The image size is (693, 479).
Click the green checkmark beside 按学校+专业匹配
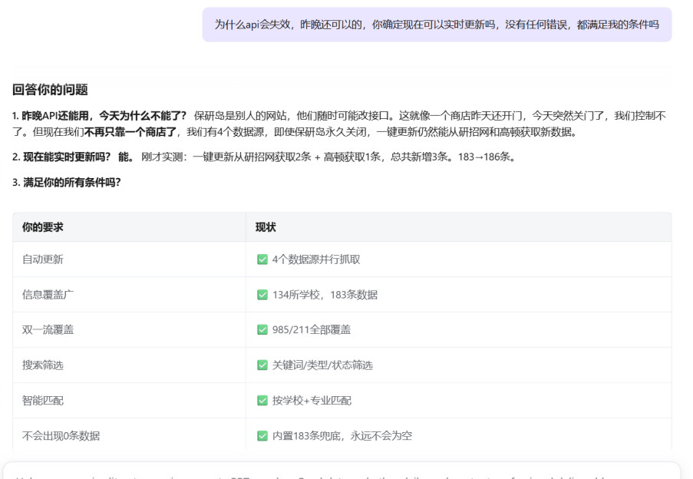[x=262, y=401]
